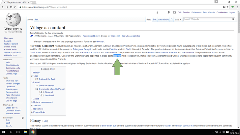240x135 pixels.
Task: Close the Village accountant browser tab
Action: click(28, 2)
